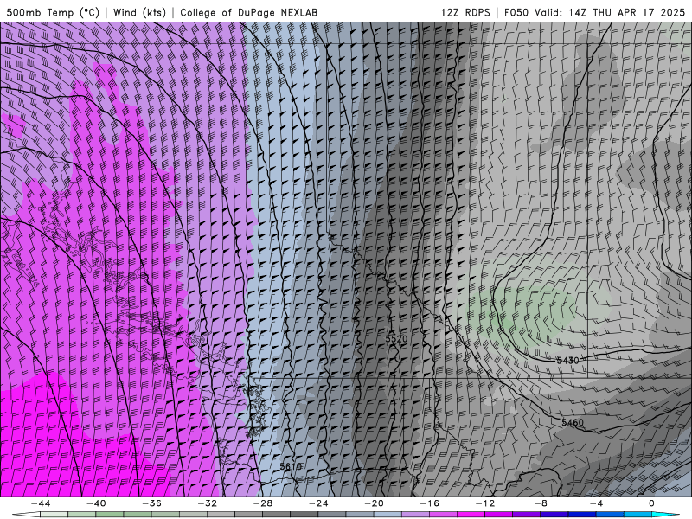Click the 5460 height contour label
The height and width of the screenshot is (519, 692).
point(573,422)
